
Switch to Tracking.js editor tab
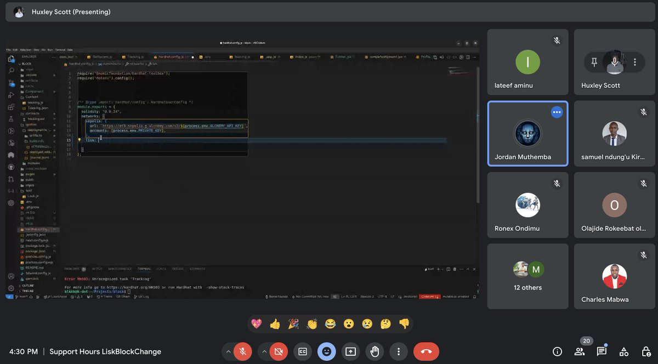[x=133, y=56]
